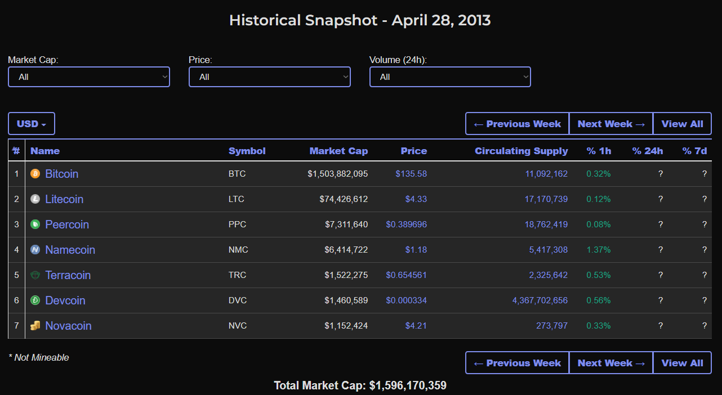The width and height of the screenshot is (722, 395).
Task: Sort table by Market Cap column
Action: (x=338, y=151)
